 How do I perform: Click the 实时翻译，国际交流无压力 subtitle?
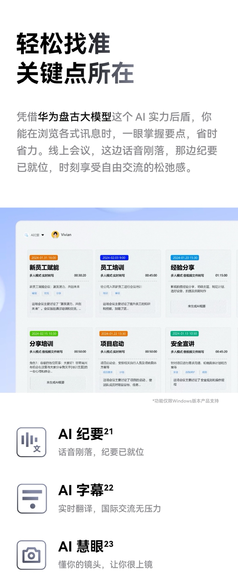(x=110, y=508)
